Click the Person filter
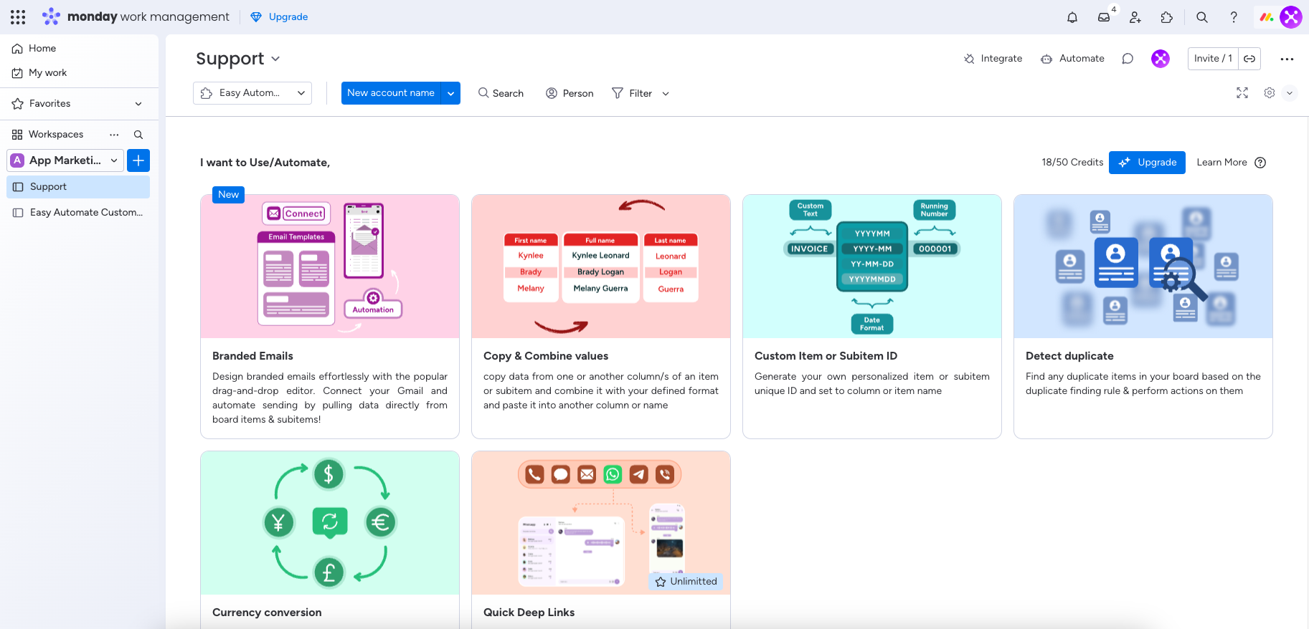The image size is (1309, 629). tap(570, 93)
